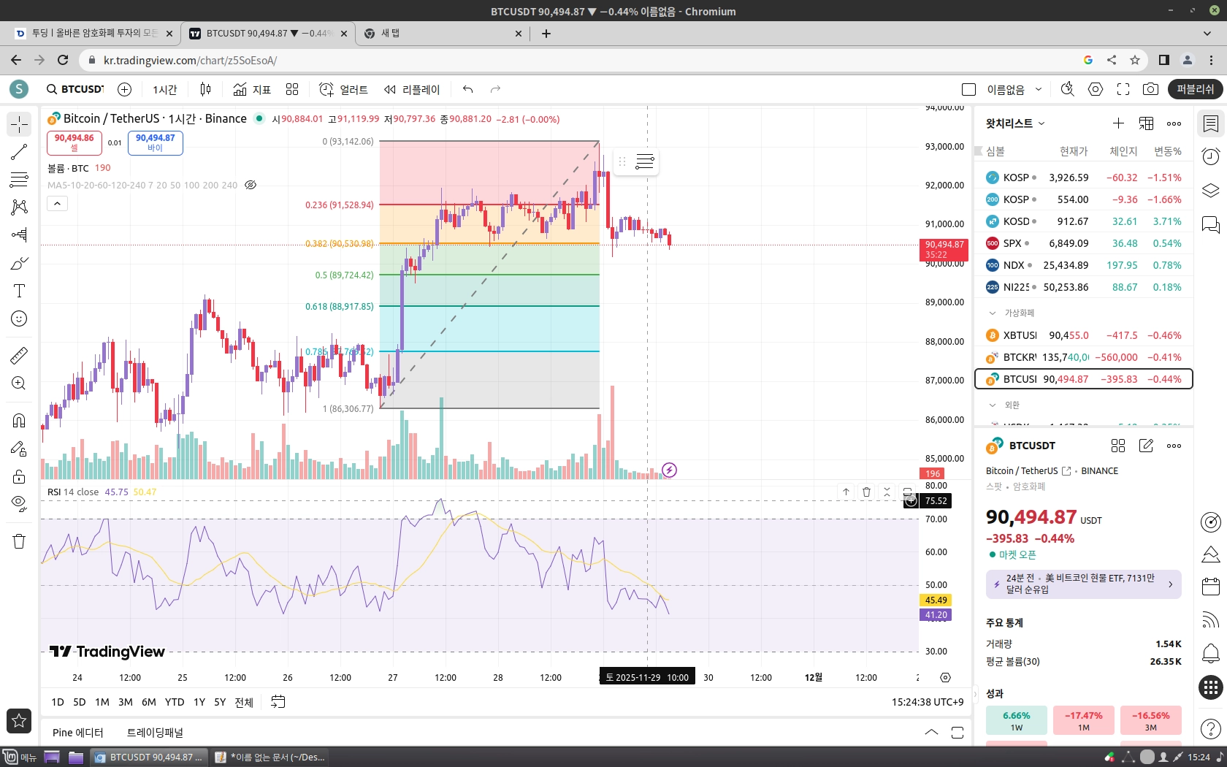Open favorites star toolbar toggle
The height and width of the screenshot is (767, 1227).
coord(19,721)
